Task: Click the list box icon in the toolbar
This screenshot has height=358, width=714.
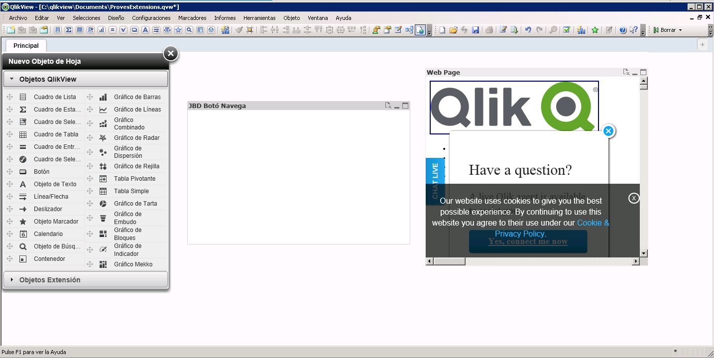Action: pos(58,30)
